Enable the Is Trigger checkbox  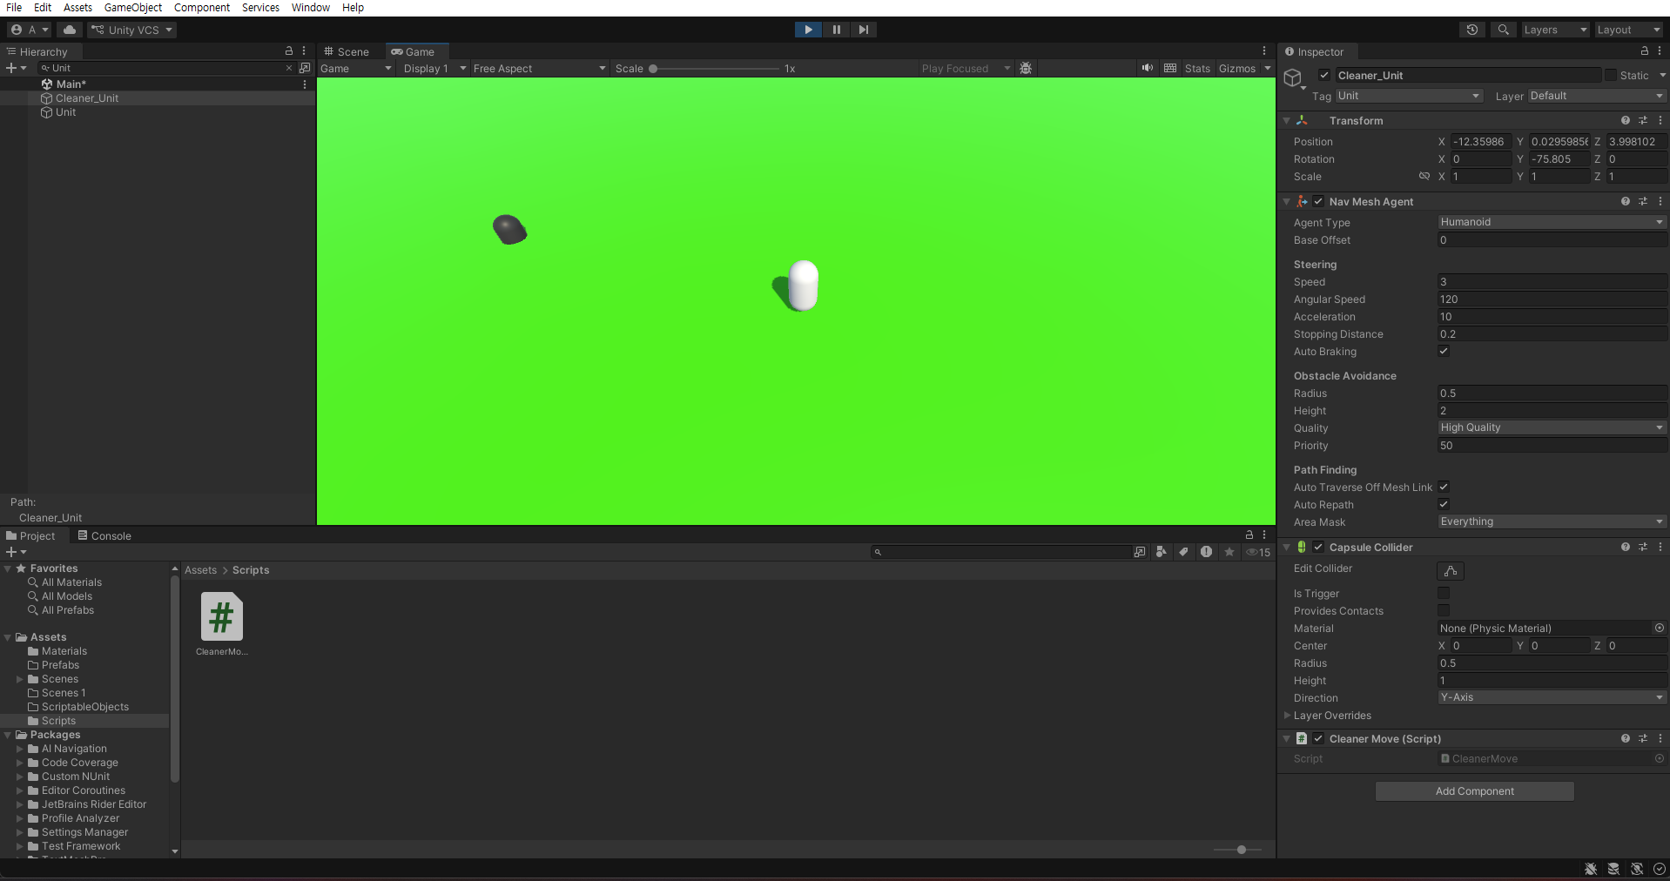click(x=1444, y=594)
